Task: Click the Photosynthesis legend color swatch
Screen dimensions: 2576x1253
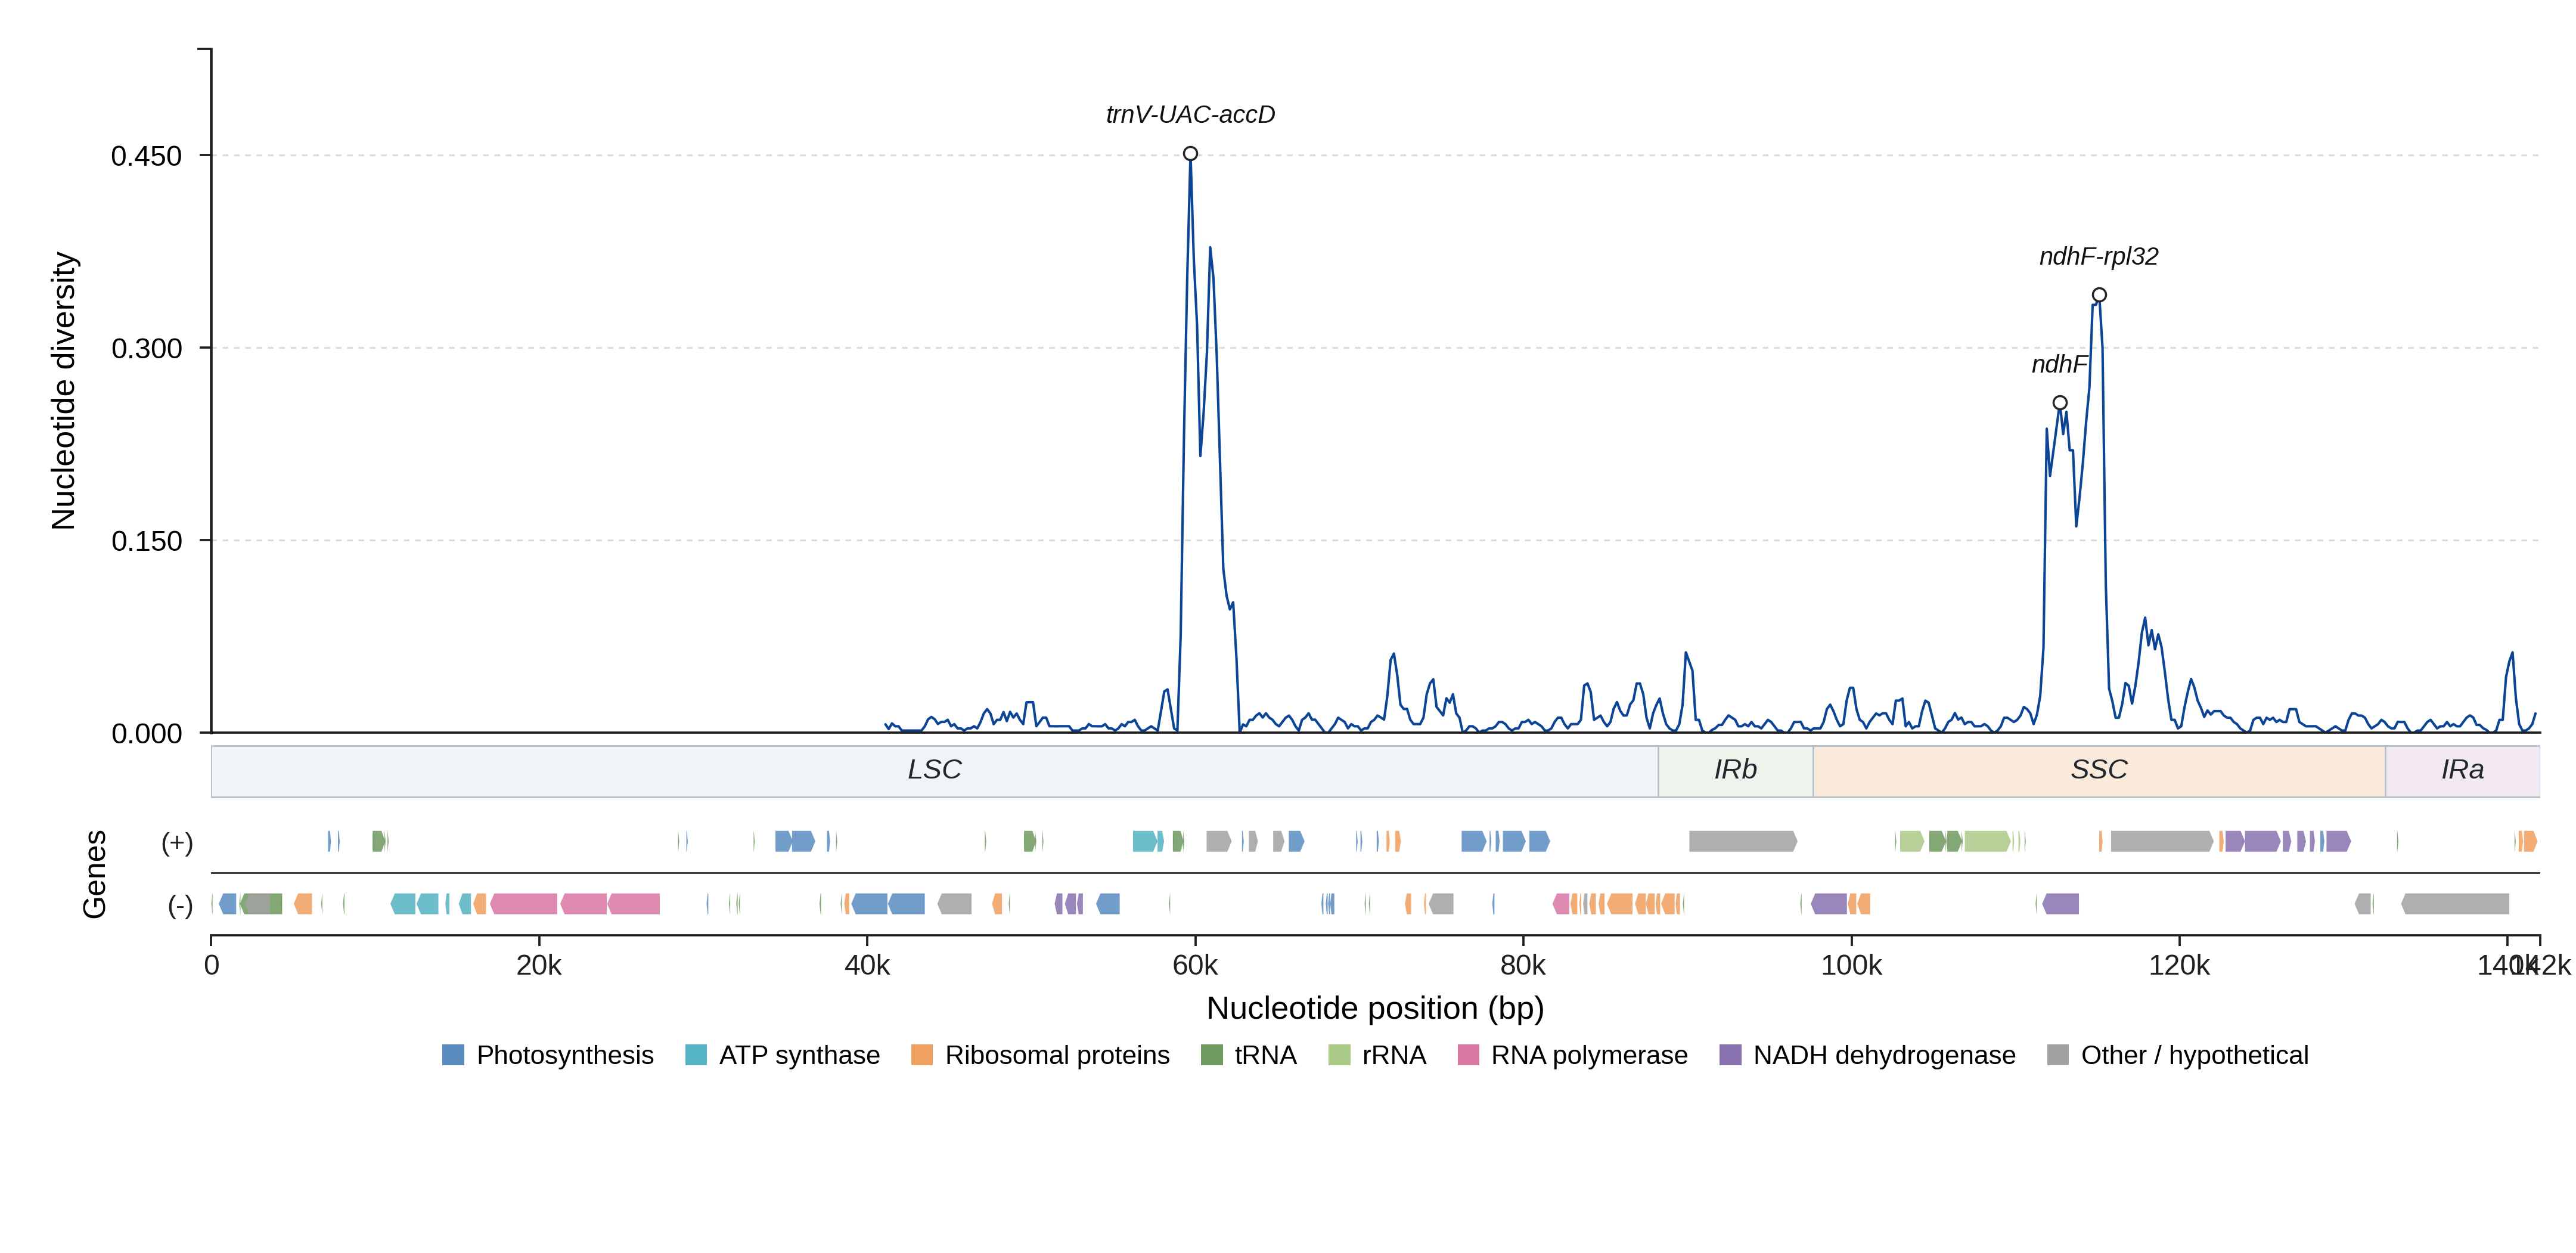Action: click(x=453, y=1055)
